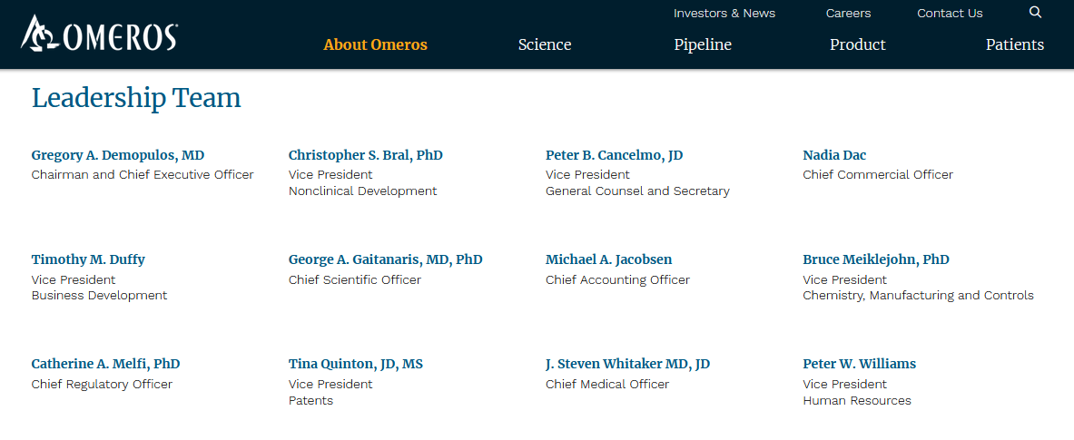Open Timothy M. Duffy's profile
The width and height of the screenshot is (1074, 440).
88,260
